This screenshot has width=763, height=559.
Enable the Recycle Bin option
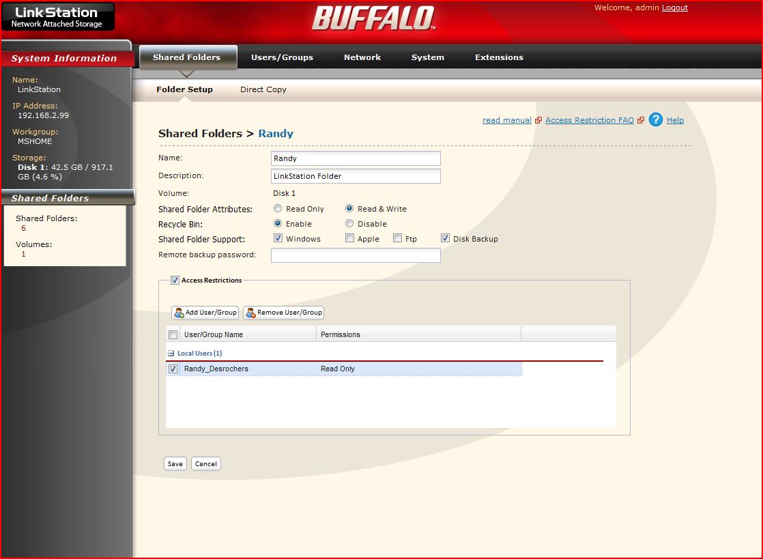pos(277,223)
